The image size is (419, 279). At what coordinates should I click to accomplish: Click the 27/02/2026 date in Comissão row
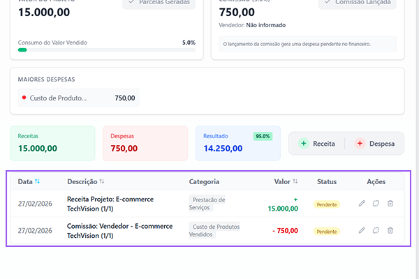(35, 231)
